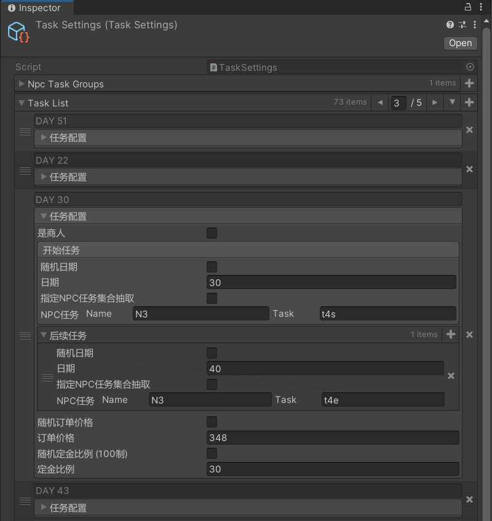Collapse 任务配置 under DAY 30
Image resolution: width=492 pixels, height=521 pixels.
(43, 216)
